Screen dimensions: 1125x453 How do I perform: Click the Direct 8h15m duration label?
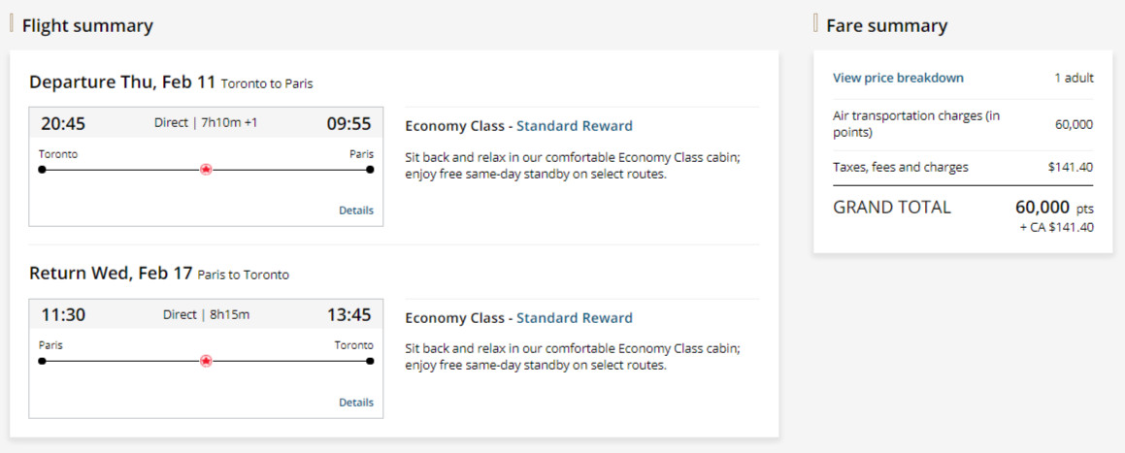[206, 314]
